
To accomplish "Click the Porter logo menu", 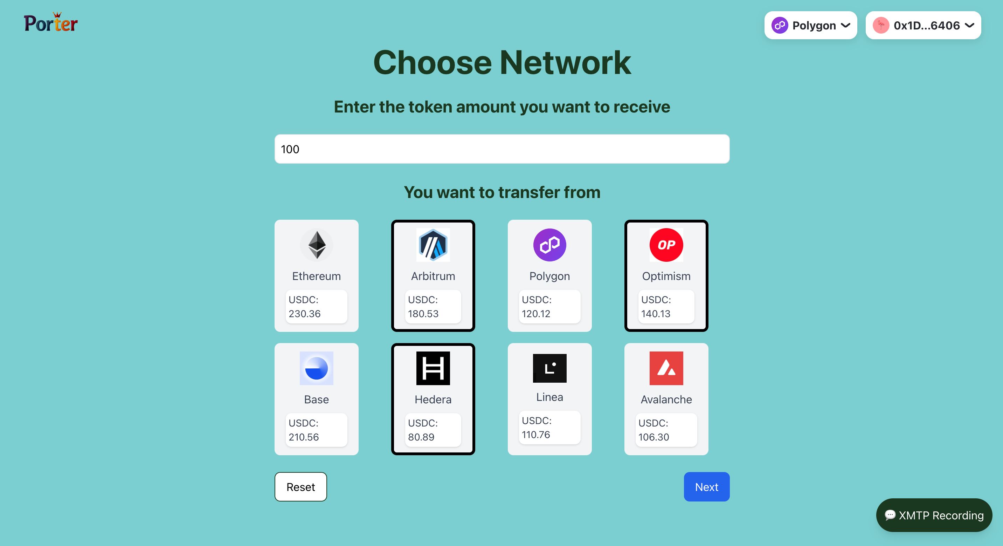I will click(50, 23).
